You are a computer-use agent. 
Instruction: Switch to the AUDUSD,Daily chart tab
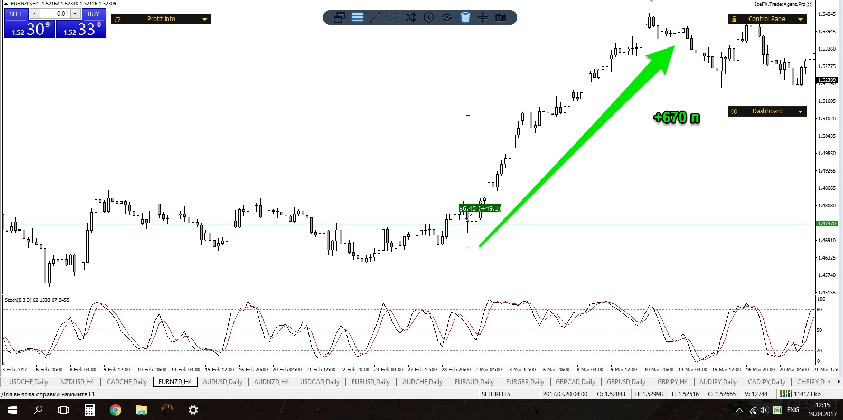[222, 382]
